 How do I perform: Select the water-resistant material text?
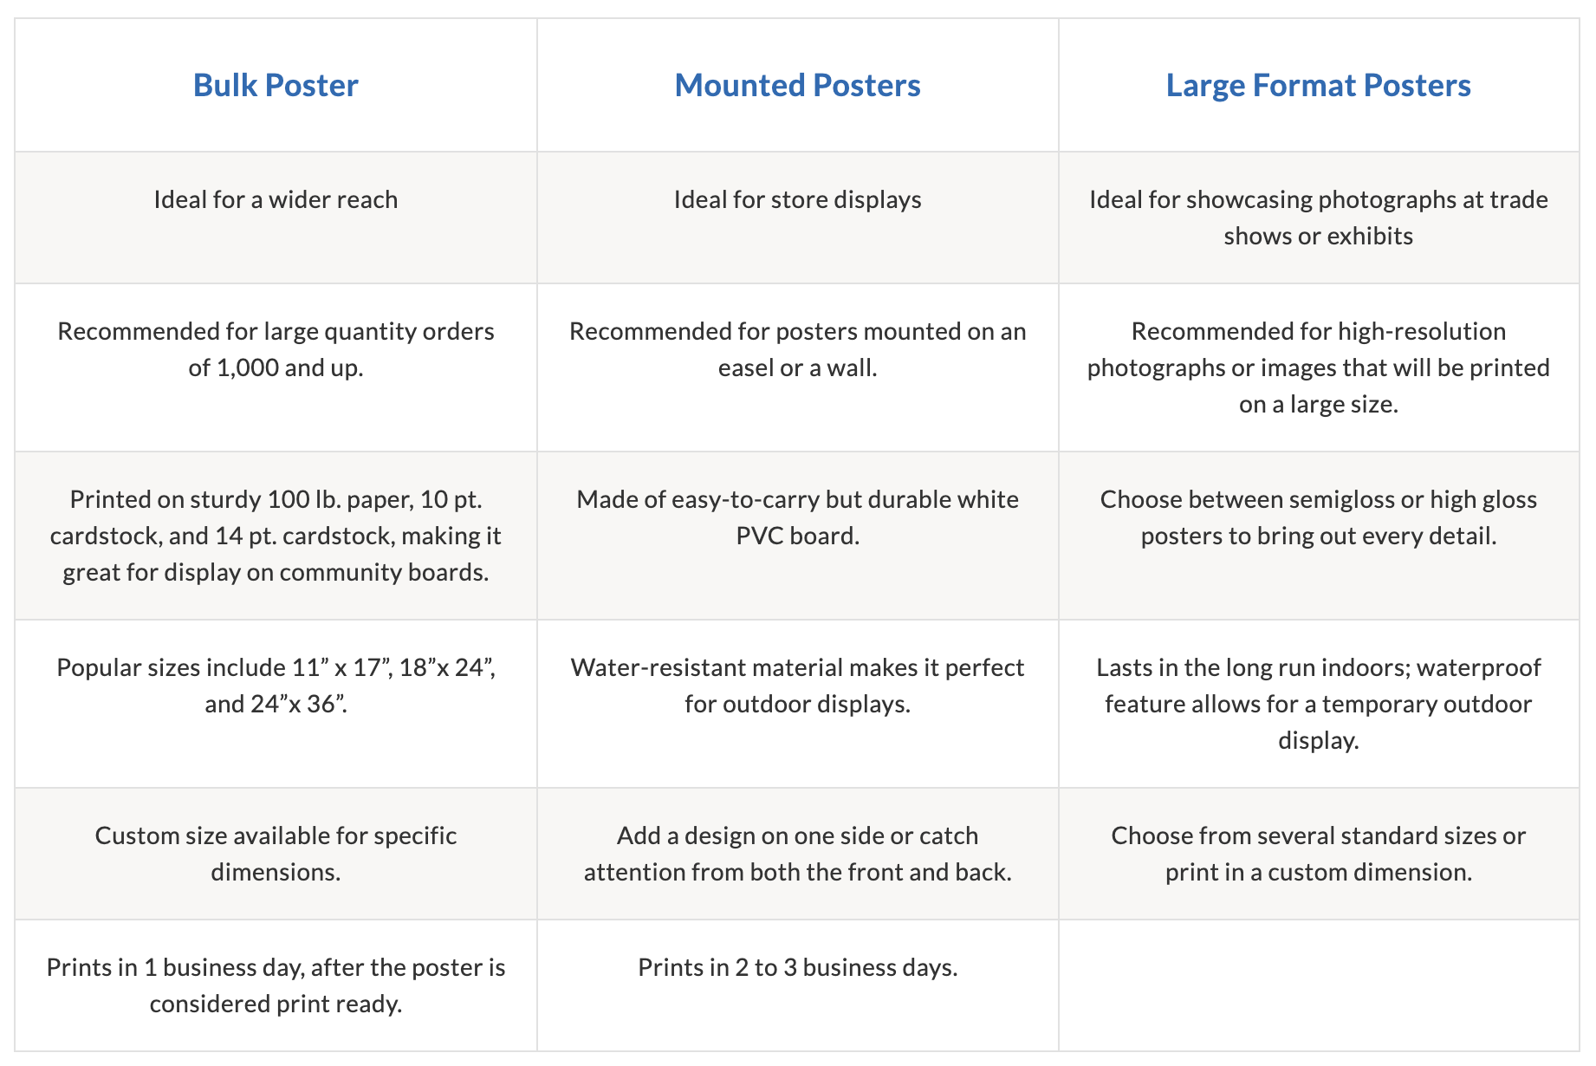tap(797, 686)
